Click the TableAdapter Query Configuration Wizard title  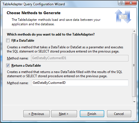(x=34, y=4)
